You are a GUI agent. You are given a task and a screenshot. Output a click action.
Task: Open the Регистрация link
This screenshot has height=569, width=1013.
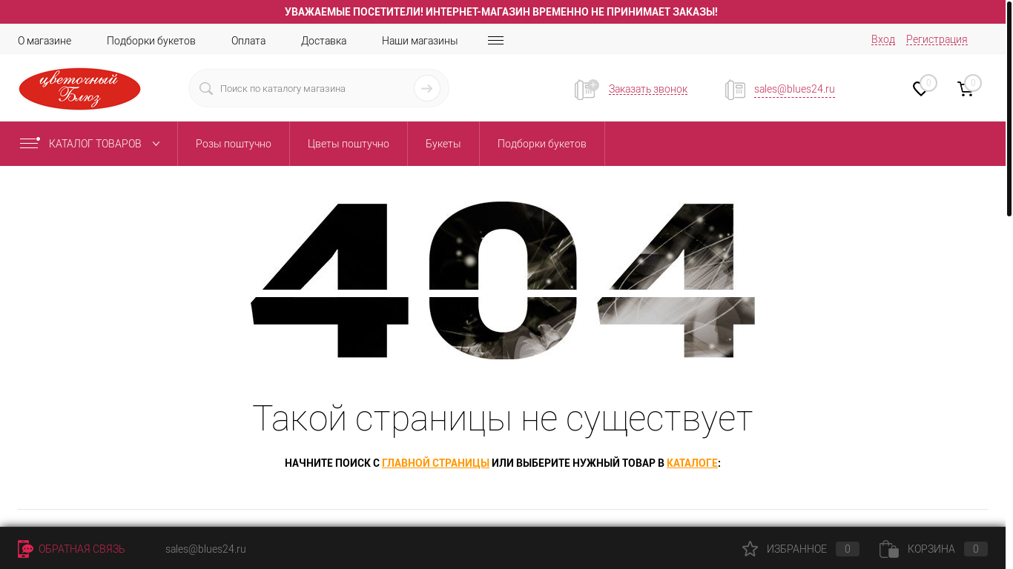[x=936, y=39]
